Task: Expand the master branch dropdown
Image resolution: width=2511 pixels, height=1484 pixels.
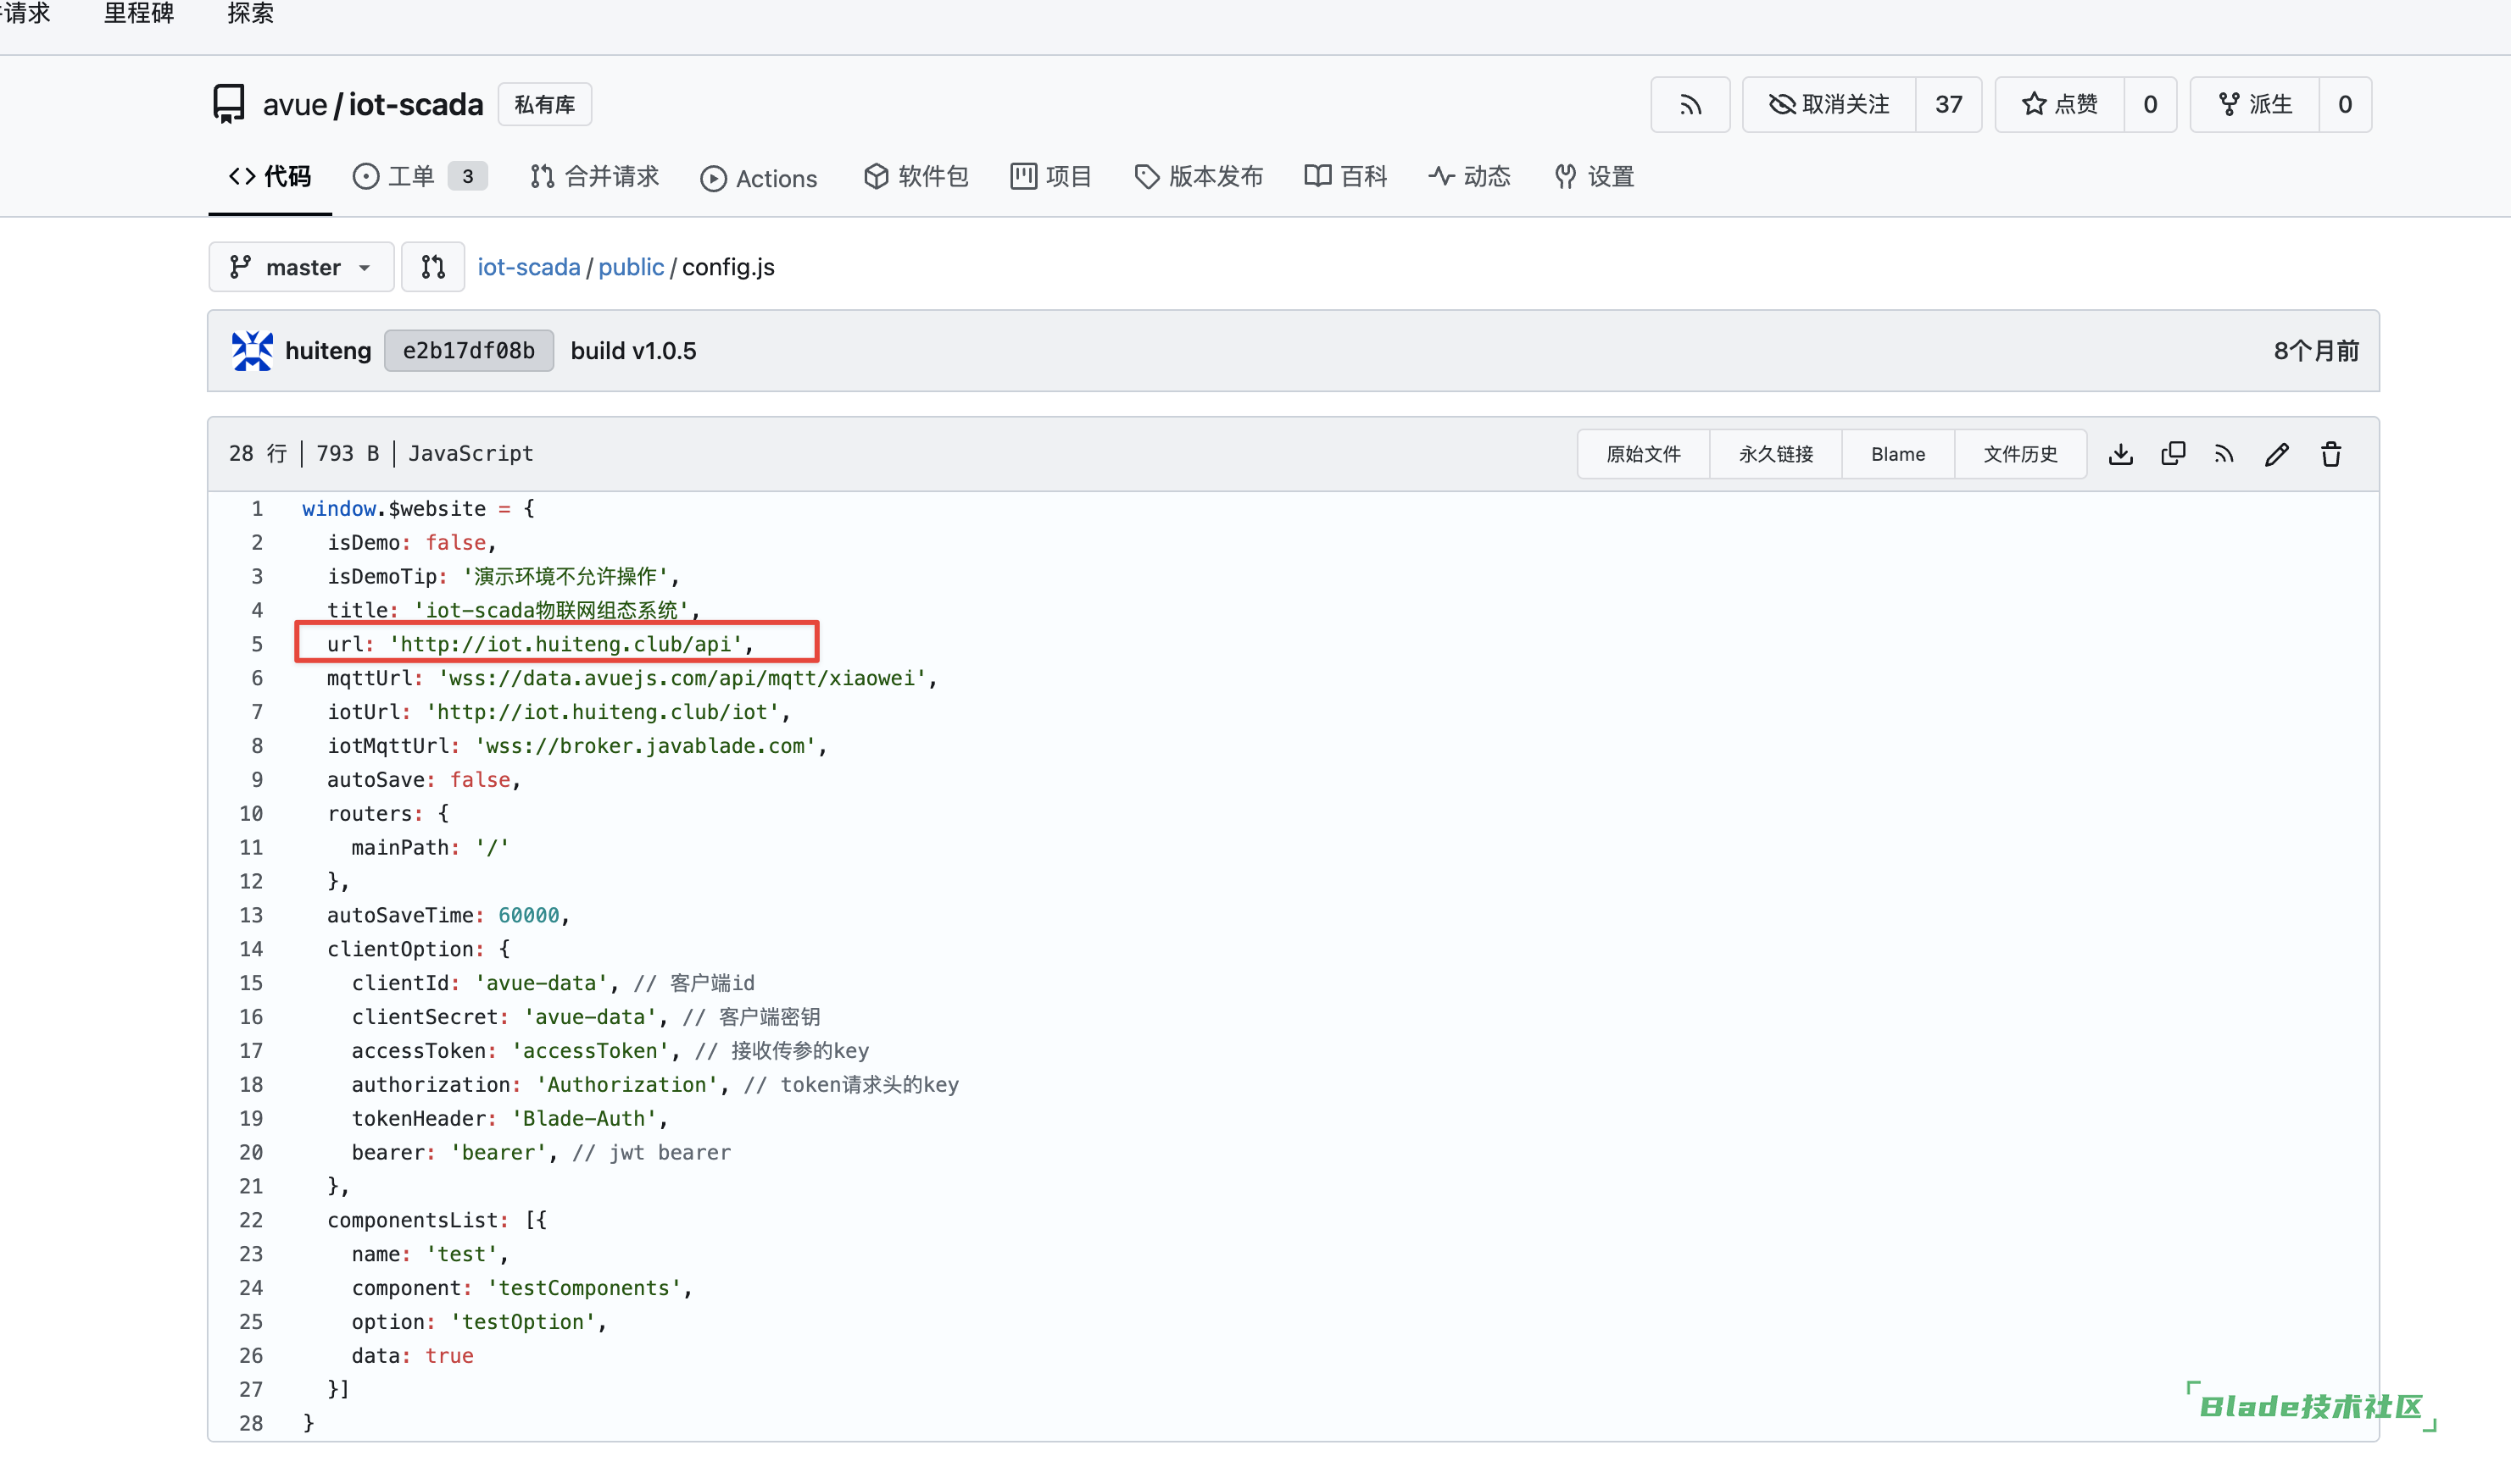Action: [301, 267]
